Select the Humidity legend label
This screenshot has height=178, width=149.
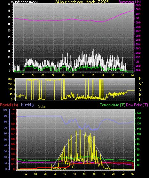click(27, 105)
